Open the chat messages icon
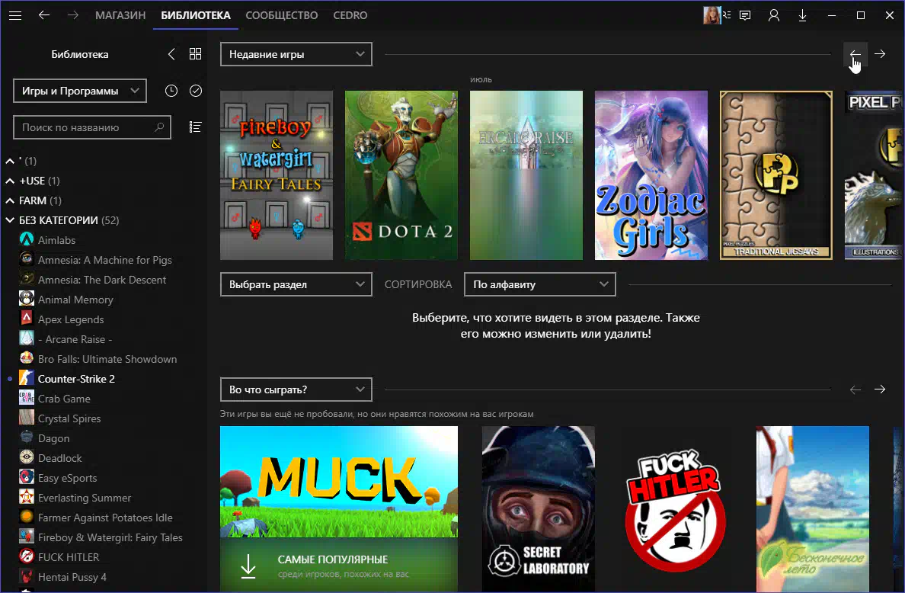Screen dimensions: 905x593 [x=745, y=15]
